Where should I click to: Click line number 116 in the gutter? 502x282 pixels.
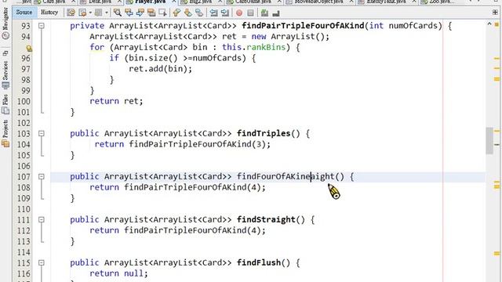24,273
